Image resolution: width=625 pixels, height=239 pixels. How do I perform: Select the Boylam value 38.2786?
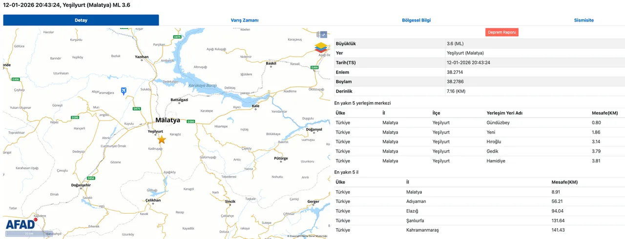click(x=456, y=81)
